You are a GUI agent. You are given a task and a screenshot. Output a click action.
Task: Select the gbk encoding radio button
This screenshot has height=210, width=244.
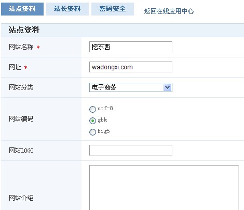92,121
